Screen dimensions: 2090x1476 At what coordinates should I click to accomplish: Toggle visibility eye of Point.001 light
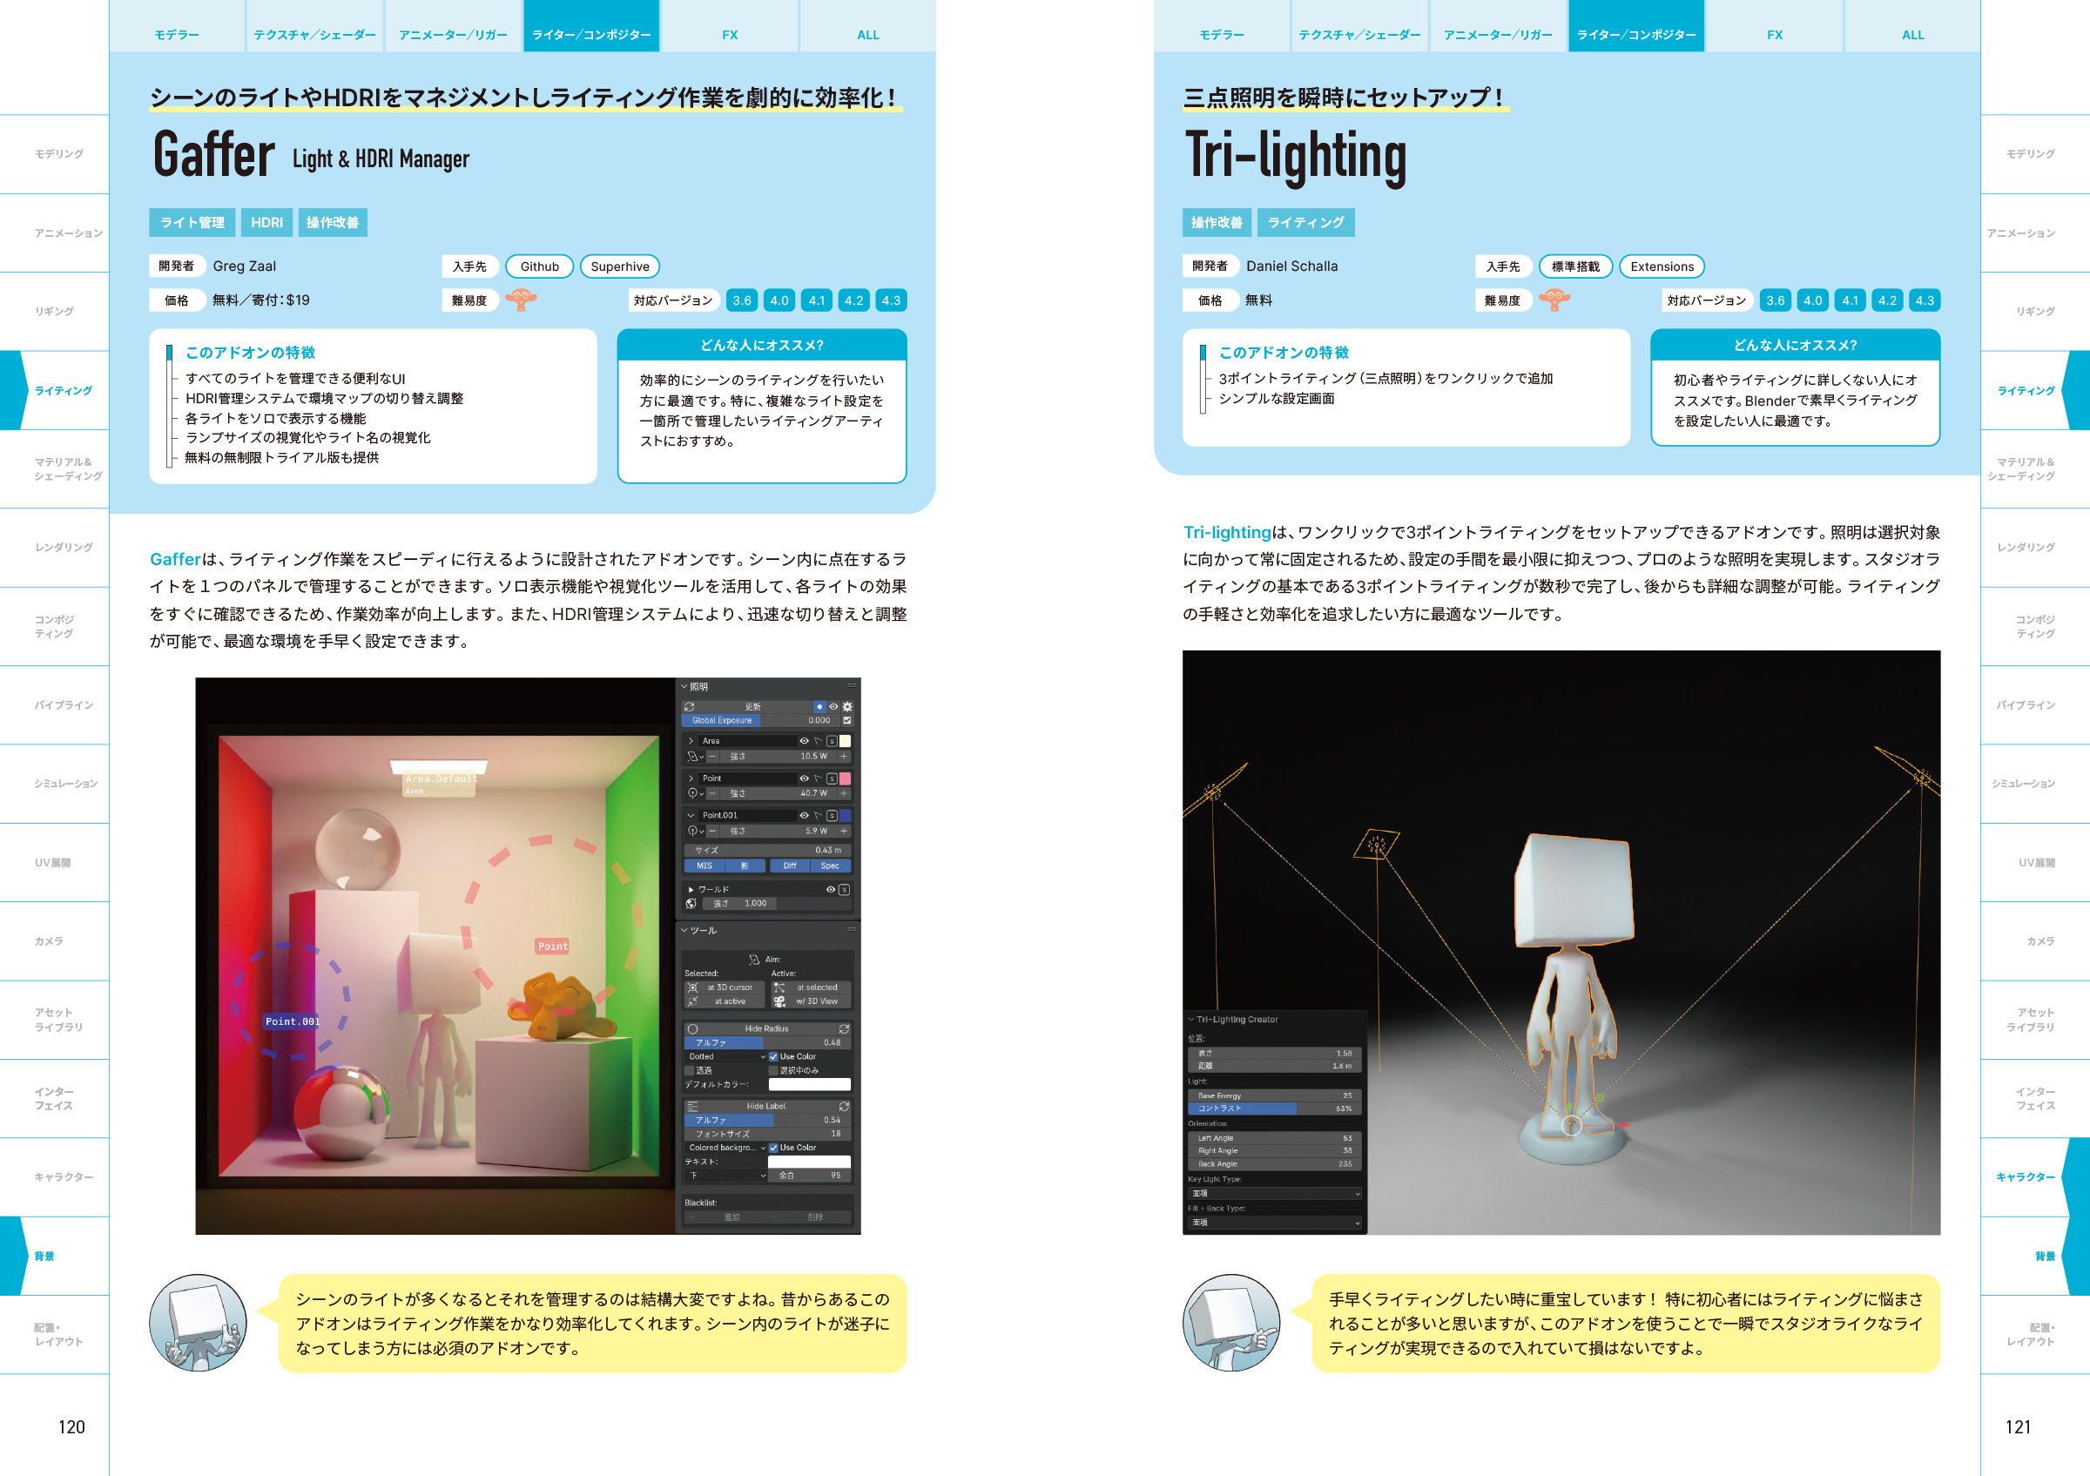[x=804, y=815]
